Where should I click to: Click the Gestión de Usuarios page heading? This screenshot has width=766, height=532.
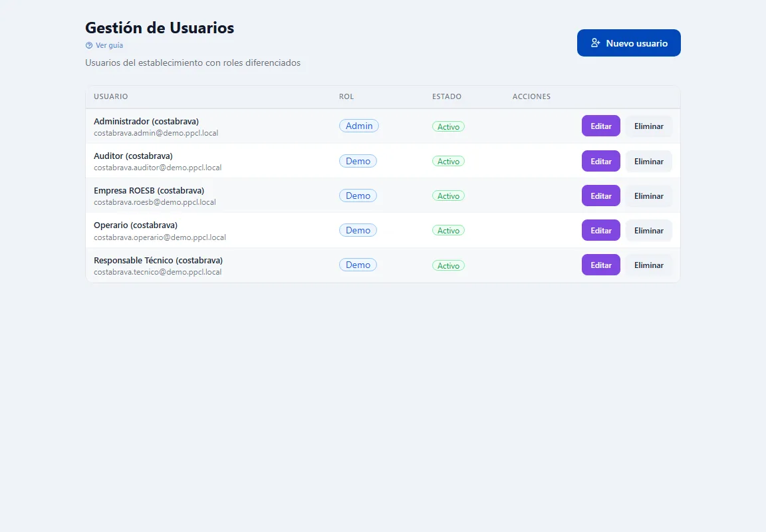click(x=160, y=28)
